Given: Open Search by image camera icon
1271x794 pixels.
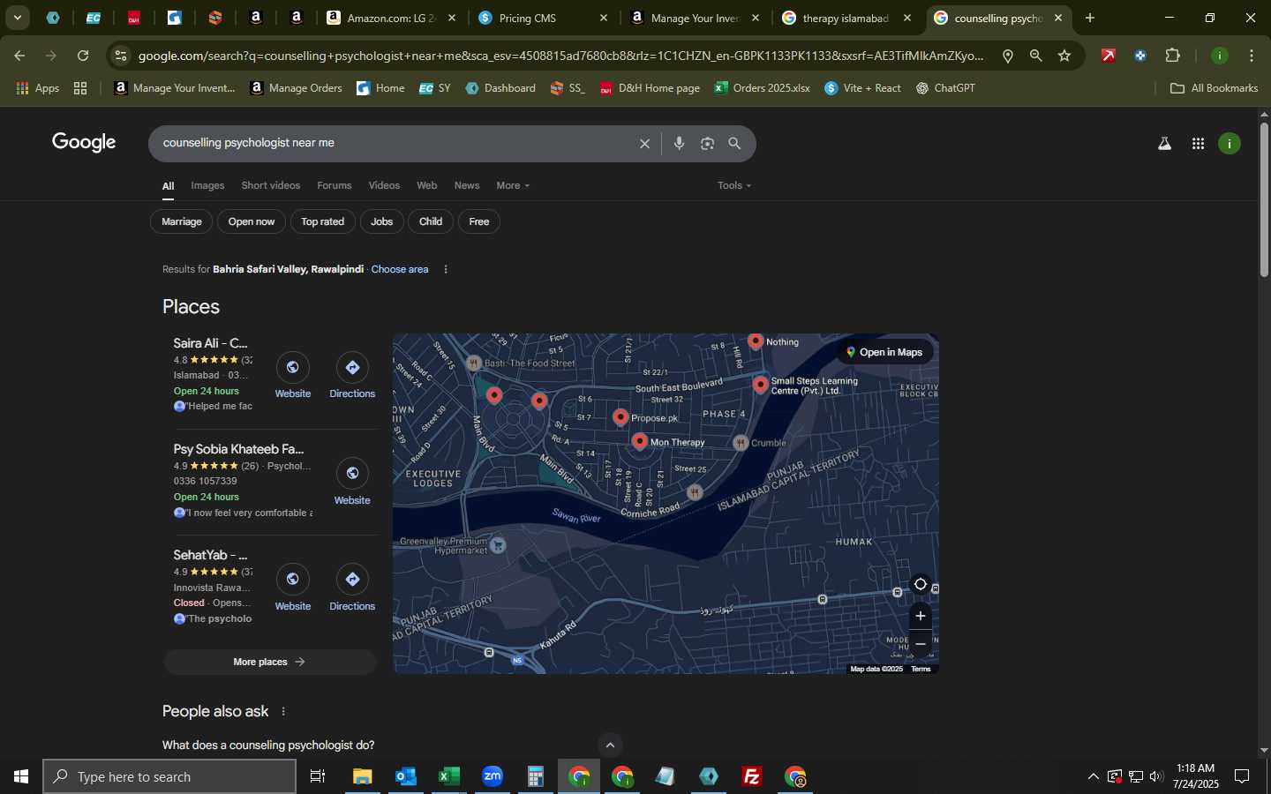Looking at the screenshot, I should point(707,144).
